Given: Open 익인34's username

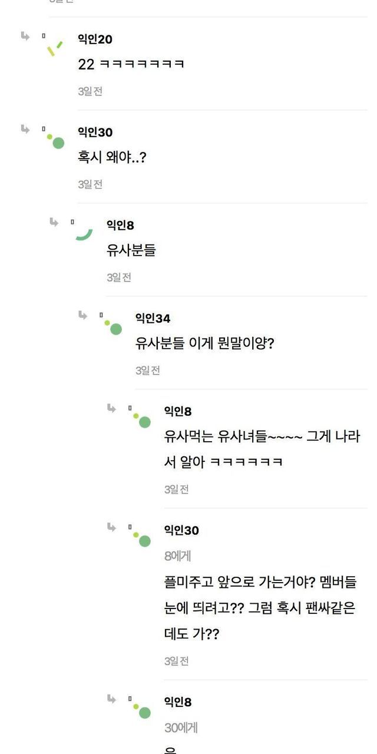Looking at the screenshot, I should tap(153, 319).
